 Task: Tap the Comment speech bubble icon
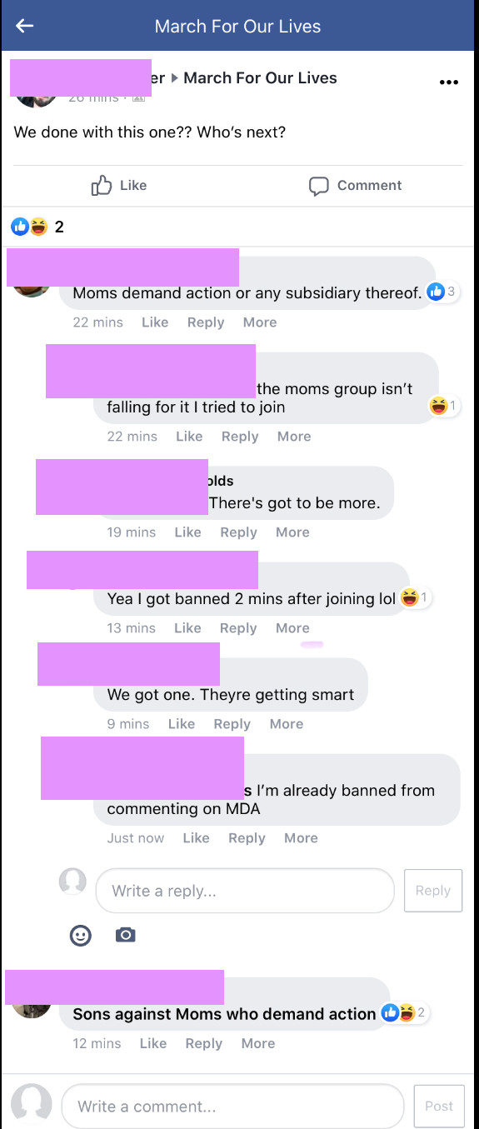click(318, 186)
